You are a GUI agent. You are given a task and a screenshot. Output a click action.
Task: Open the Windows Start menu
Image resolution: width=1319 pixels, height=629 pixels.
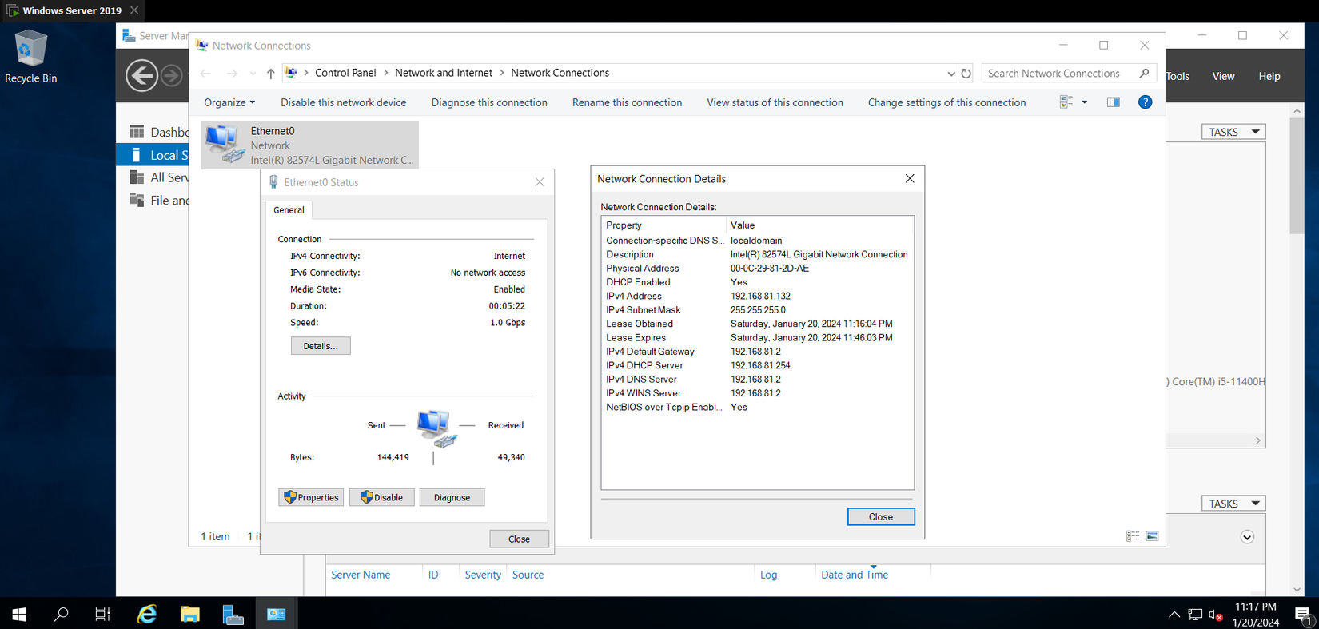20,614
